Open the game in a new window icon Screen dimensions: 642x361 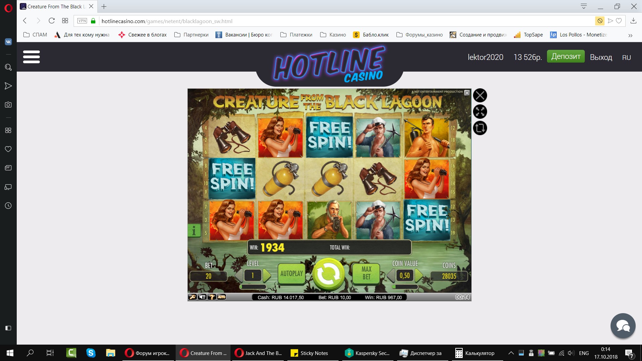pos(480,128)
